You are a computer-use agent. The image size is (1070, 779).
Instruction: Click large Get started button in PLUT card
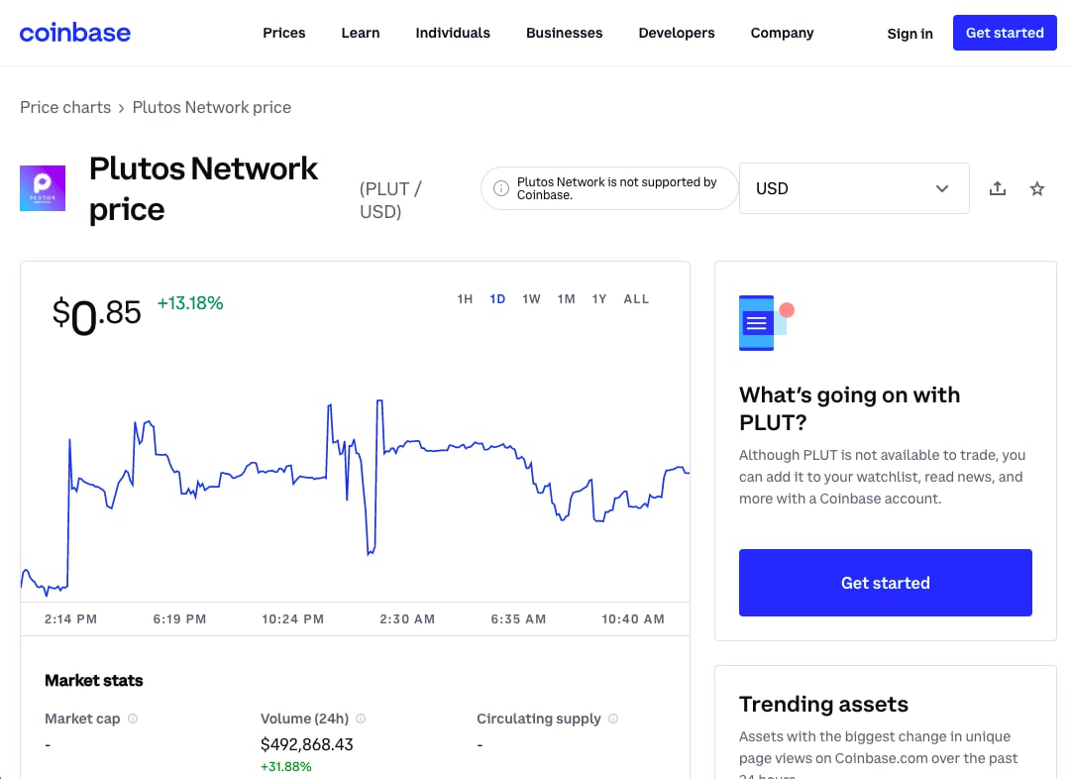[x=885, y=583]
